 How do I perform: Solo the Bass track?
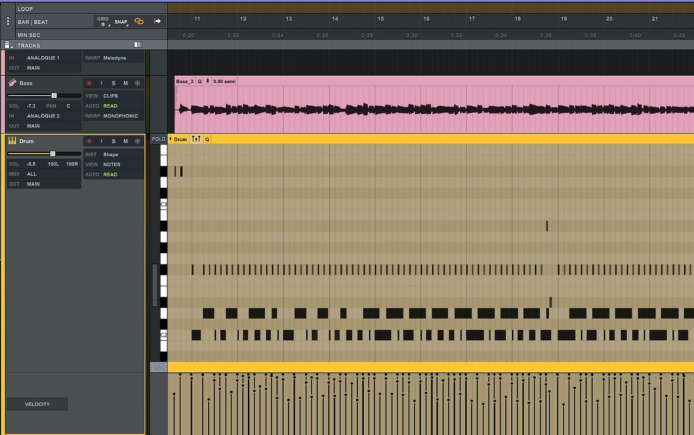[x=113, y=83]
